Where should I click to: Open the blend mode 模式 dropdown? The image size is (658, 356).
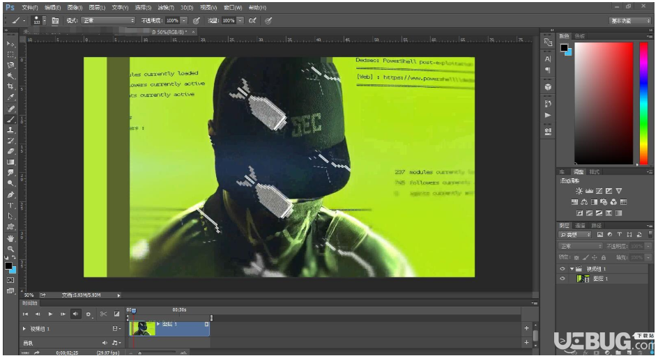click(x=108, y=20)
